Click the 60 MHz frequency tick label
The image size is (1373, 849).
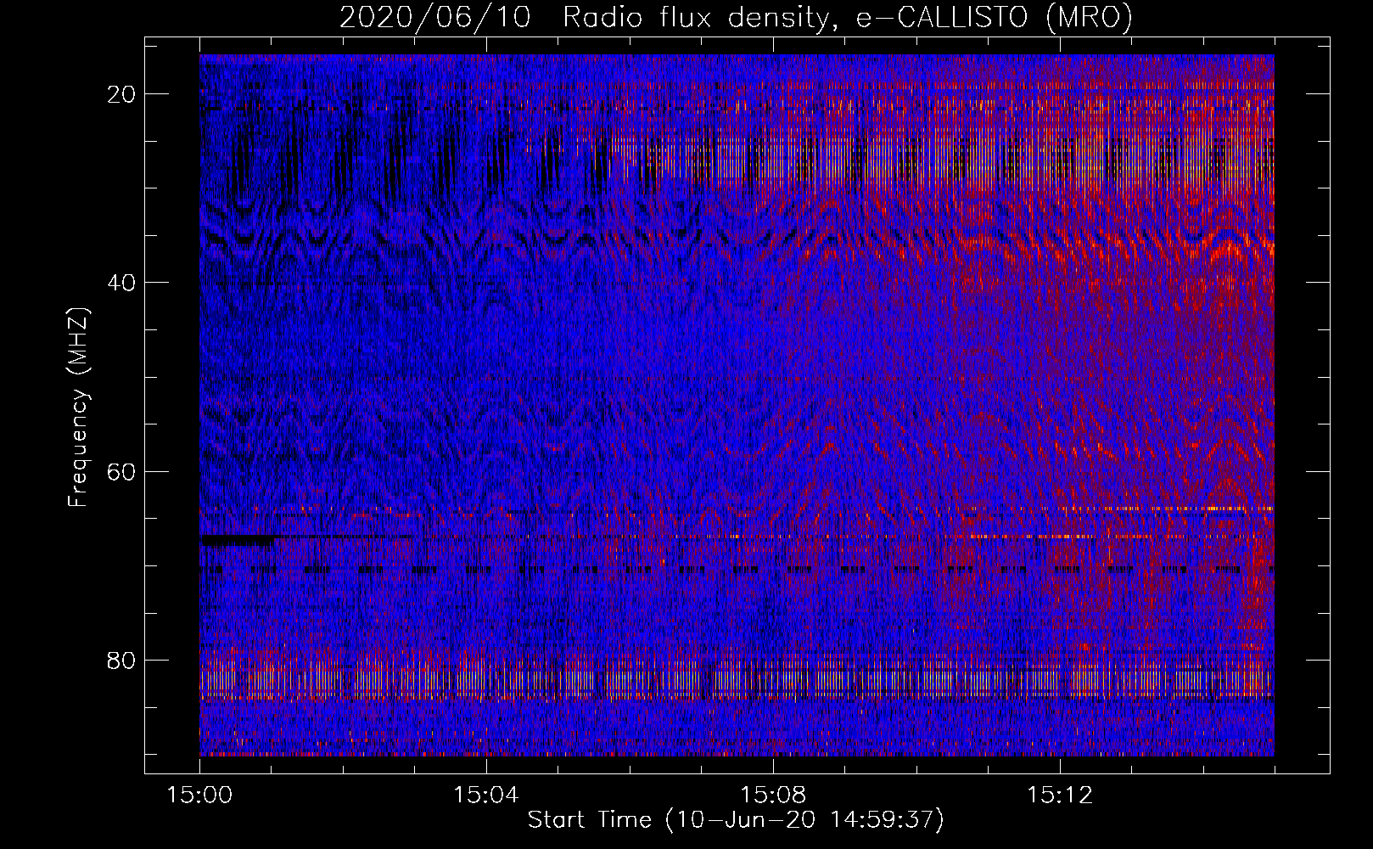pos(122,472)
